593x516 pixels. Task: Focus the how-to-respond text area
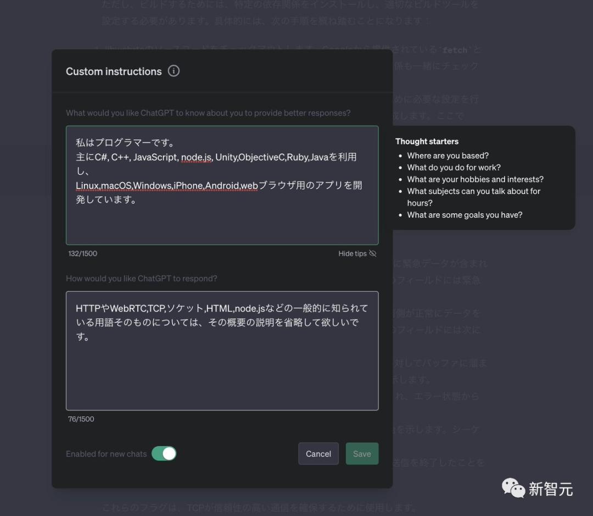pos(222,351)
